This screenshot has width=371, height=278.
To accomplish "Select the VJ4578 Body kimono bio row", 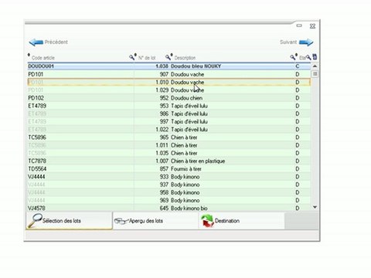I will 169,208.
